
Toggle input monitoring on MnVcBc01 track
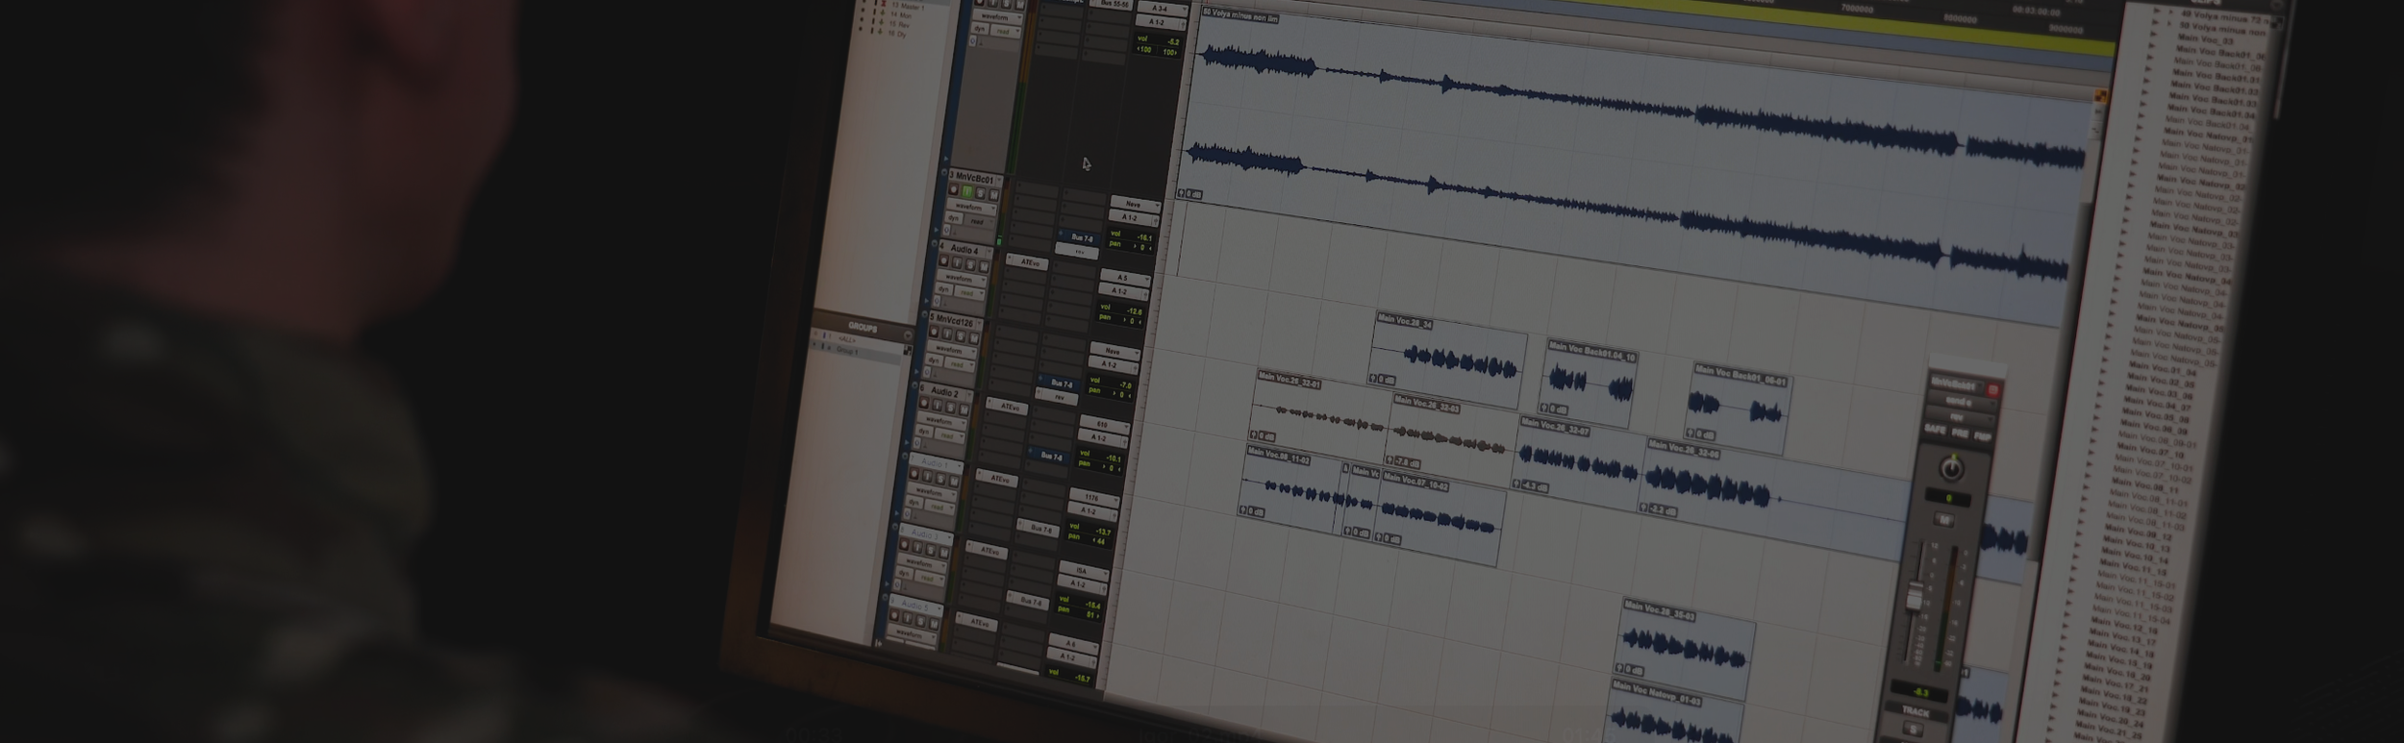[967, 190]
